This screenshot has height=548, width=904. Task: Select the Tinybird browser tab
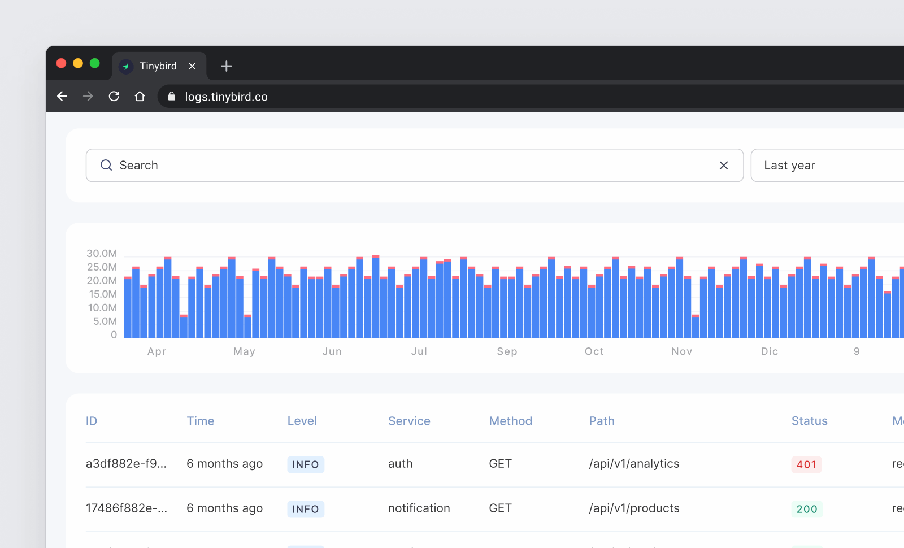pyautogui.click(x=158, y=66)
